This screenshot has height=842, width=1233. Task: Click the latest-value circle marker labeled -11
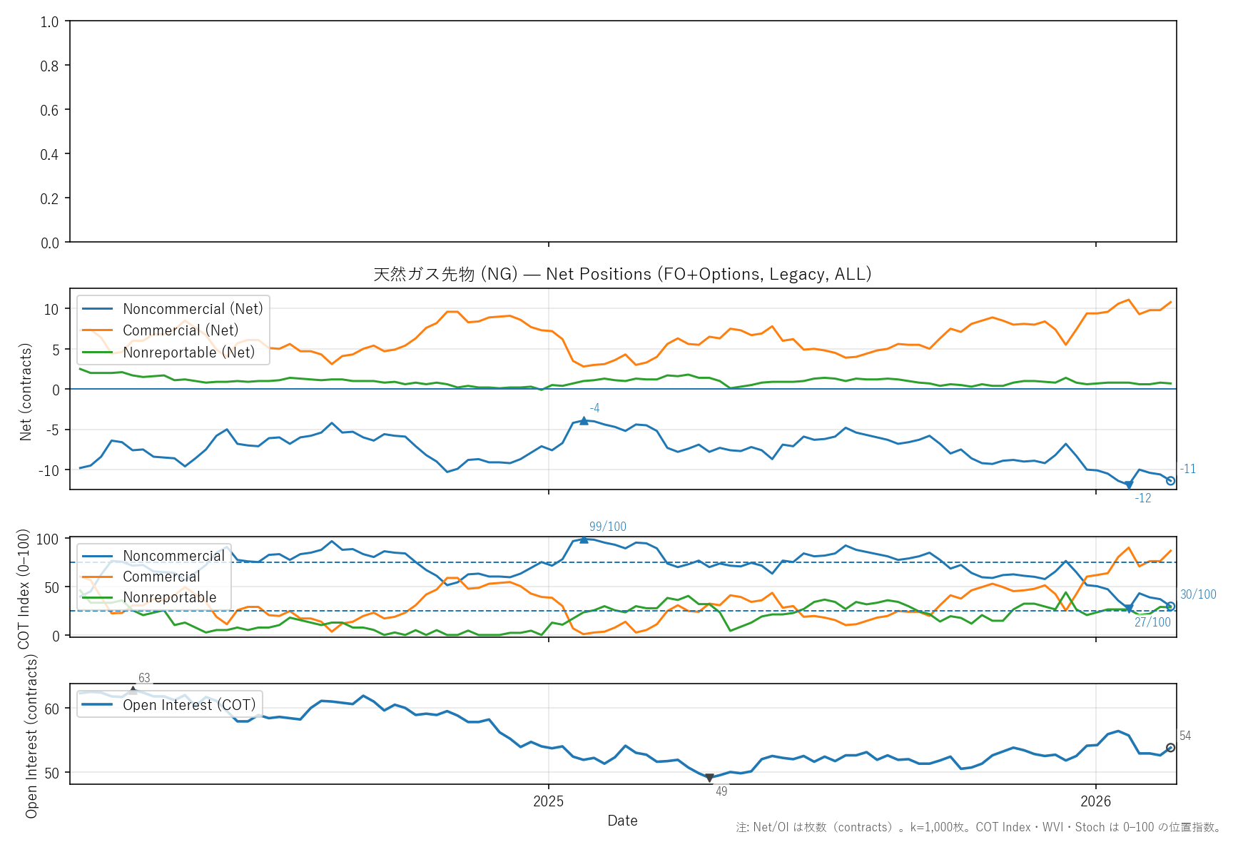tap(1170, 481)
